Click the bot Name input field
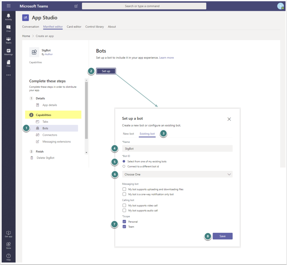The width and height of the screenshot is (287, 265). click(x=177, y=148)
